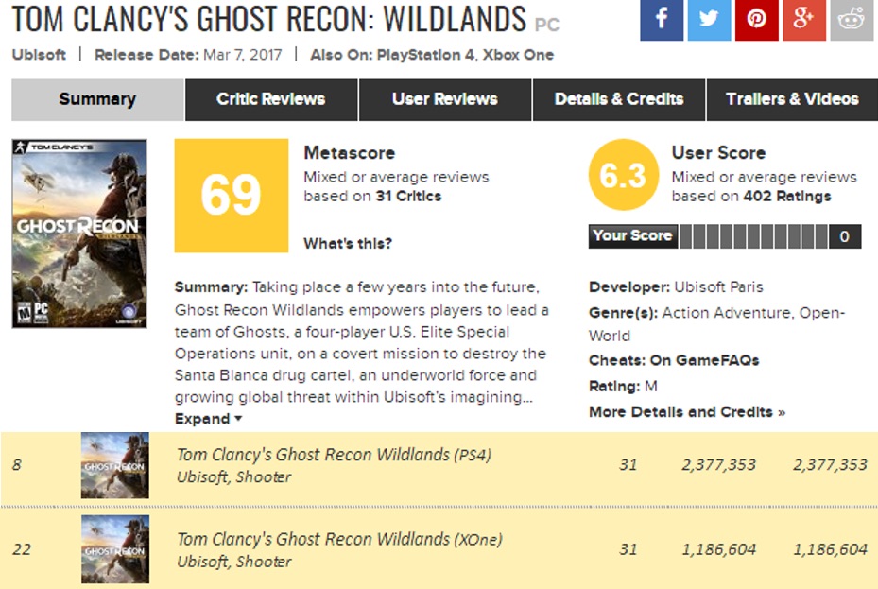878x589 pixels.
Task: Click the yellow 69 Metascore box
Action: click(232, 196)
